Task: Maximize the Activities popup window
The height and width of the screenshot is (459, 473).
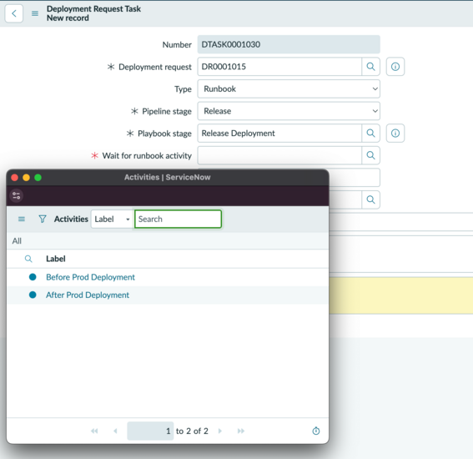Action: pyautogui.click(x=38, y=178)
